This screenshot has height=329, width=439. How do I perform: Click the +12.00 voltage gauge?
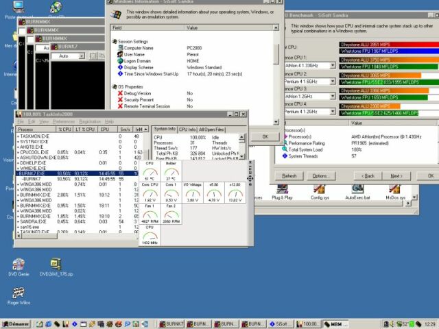click(235, 193)
